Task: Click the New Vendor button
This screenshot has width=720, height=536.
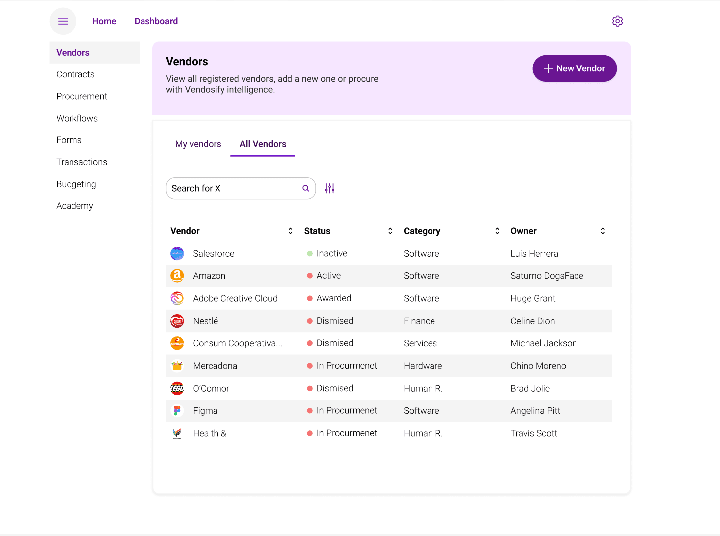Action: coord(575,68)
